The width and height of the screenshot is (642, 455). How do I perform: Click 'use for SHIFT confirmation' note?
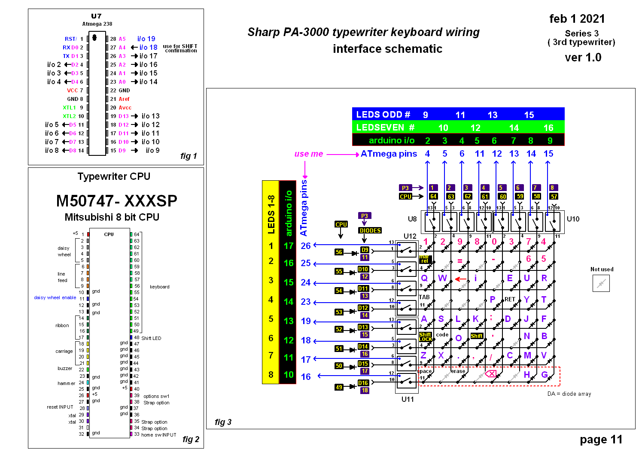(x=180, y=48)
